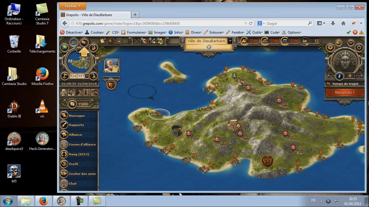Go to Firefox home page icon
369x207 pixels.
(343, 23)
